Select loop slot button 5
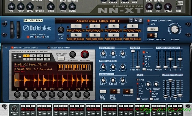192x116 pixels. [x=76, y=35]
